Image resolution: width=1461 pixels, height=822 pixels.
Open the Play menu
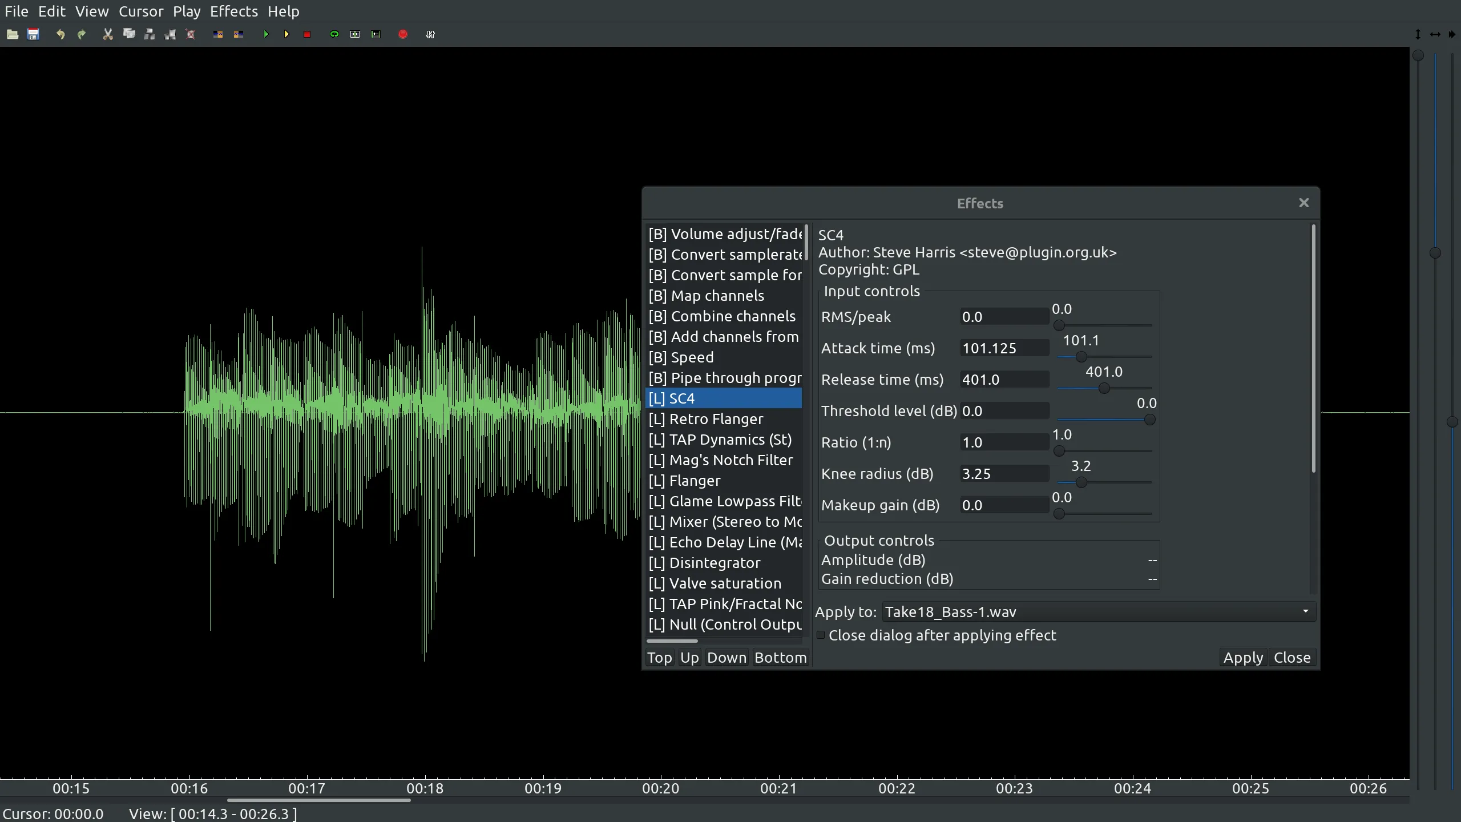tap(187, 11)
